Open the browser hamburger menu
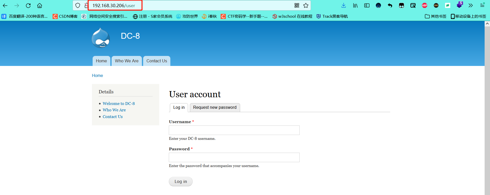This screenshot has width=490, height=195. pyautogui.click(x=482, y=5)
